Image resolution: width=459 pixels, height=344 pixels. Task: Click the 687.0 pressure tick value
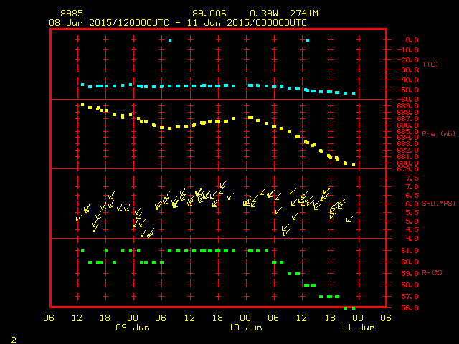(408, 119)
